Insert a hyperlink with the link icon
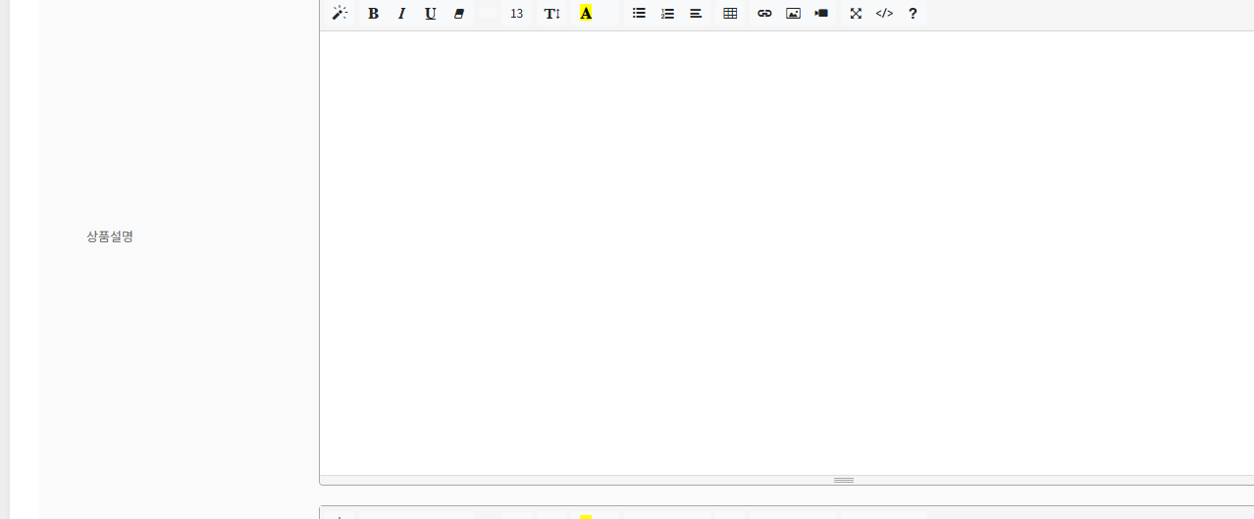The width and height of the screenshot is (1254, 519). (764, 14)
